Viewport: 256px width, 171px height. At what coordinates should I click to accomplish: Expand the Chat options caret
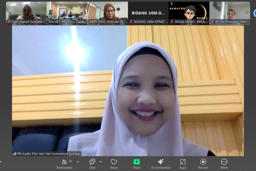101,162
